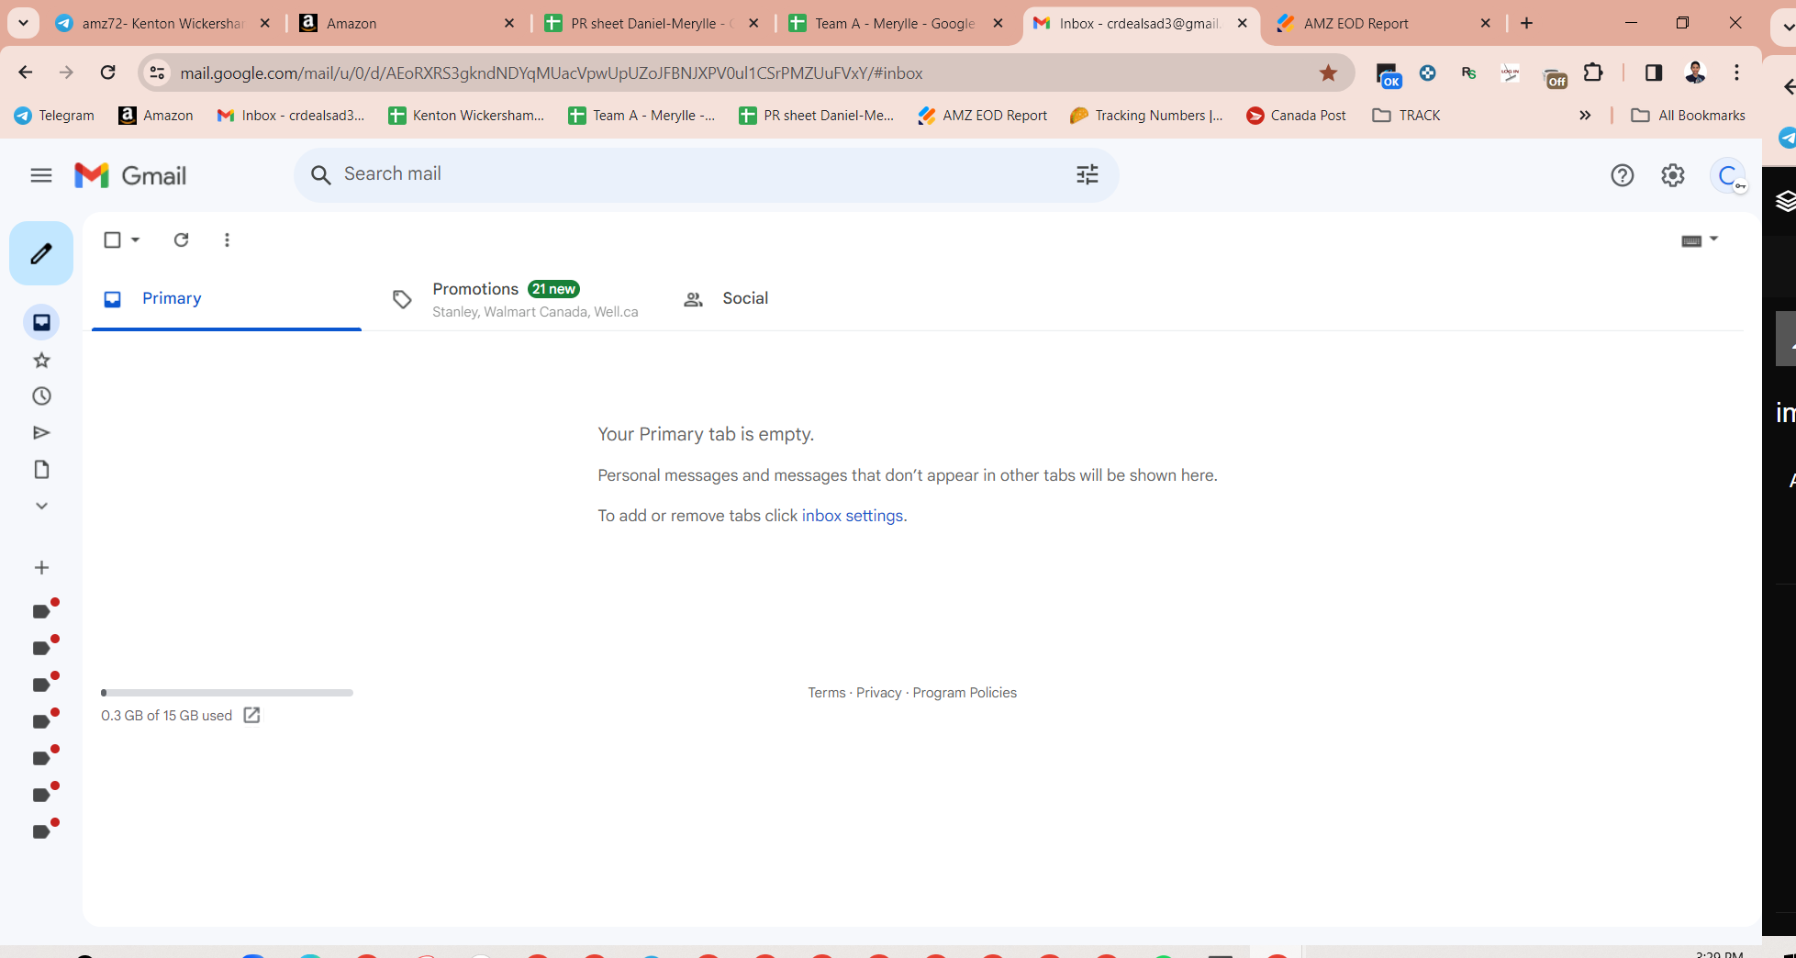Viewport: 1796px width, 958px height.
Task: Open storage management external link icon
Action: pyautogui.click(x=251, y=715)
